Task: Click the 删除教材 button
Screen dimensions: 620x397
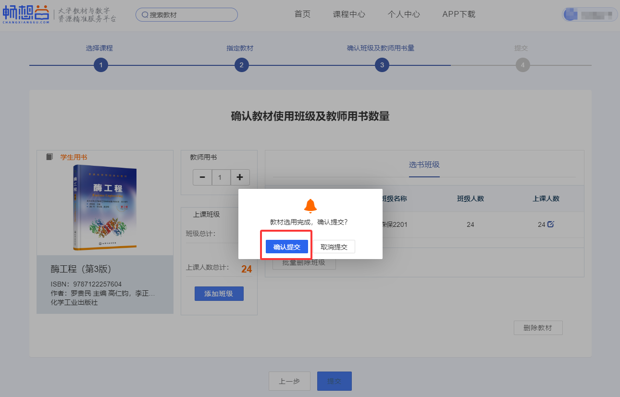Action: (538, 328)
